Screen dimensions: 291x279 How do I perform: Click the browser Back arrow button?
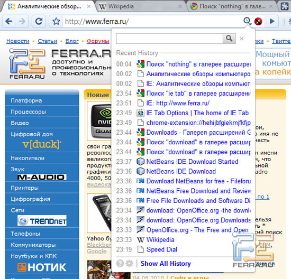pyautogui.click(x=8, y=22)
